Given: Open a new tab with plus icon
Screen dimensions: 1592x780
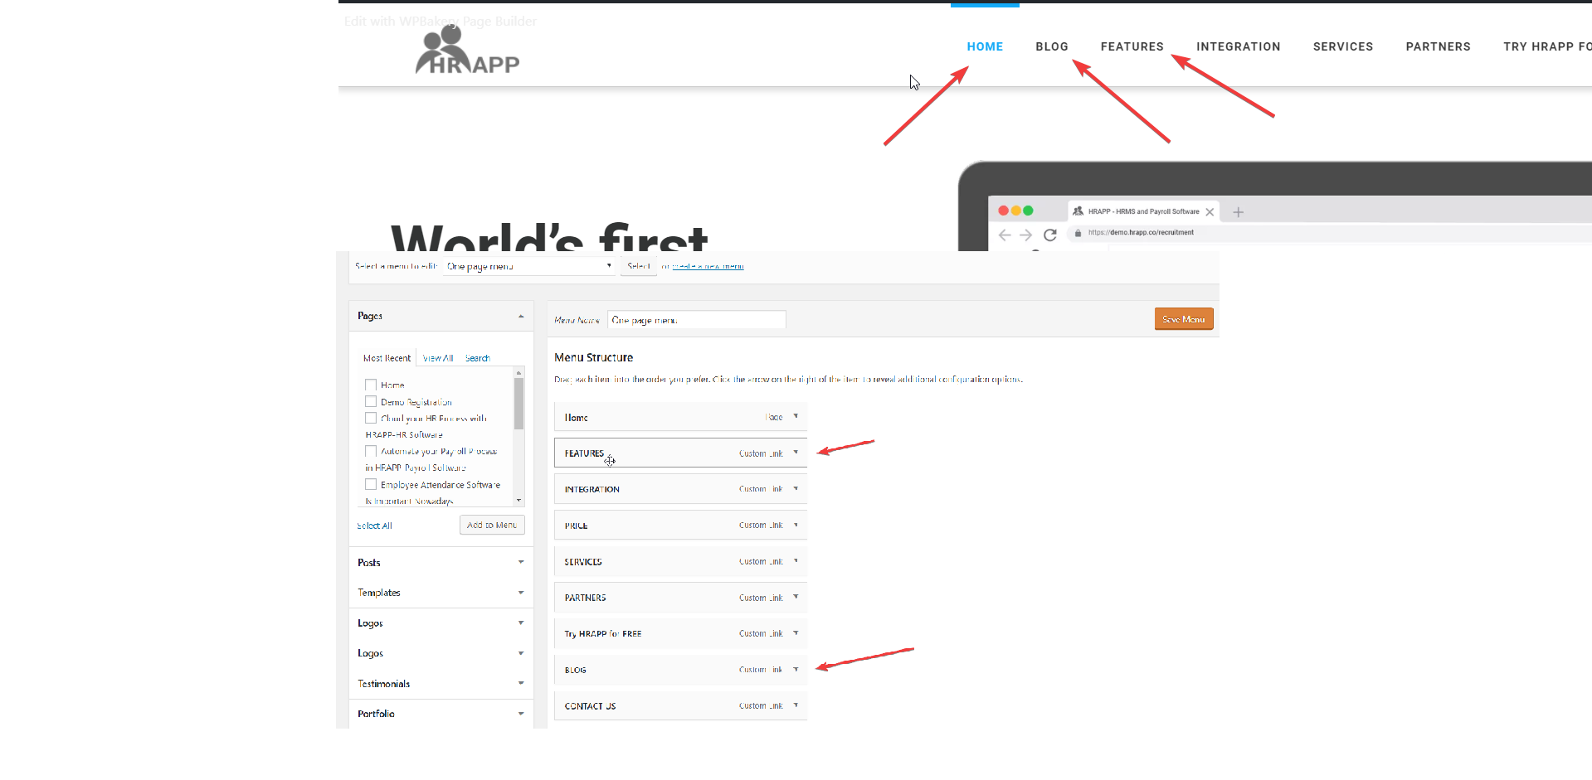Looking at the screenshot, I should pos(1238,212).
